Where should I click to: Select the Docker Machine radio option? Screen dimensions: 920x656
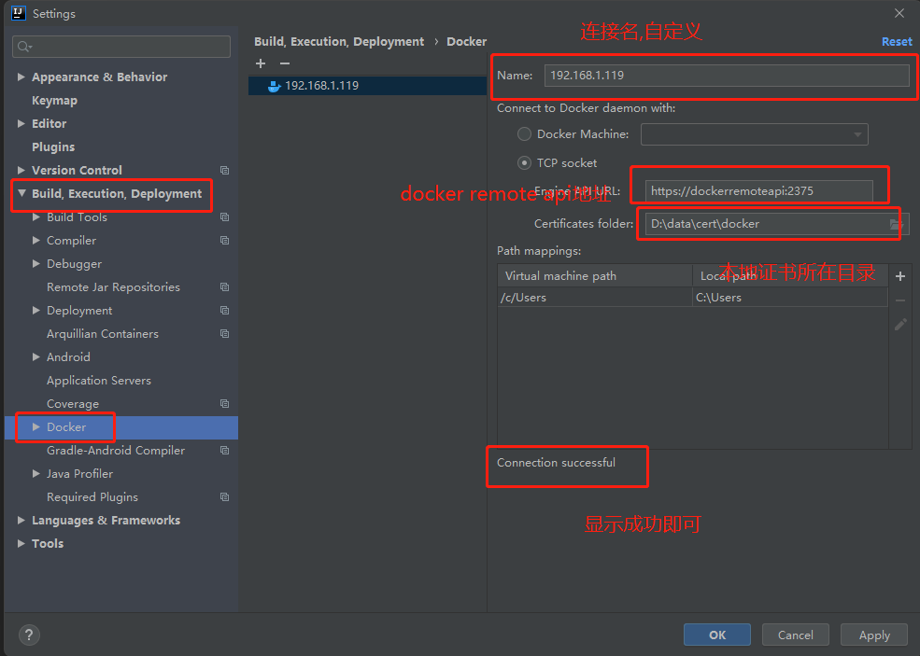pyautogui.click(x=524, y=134)
